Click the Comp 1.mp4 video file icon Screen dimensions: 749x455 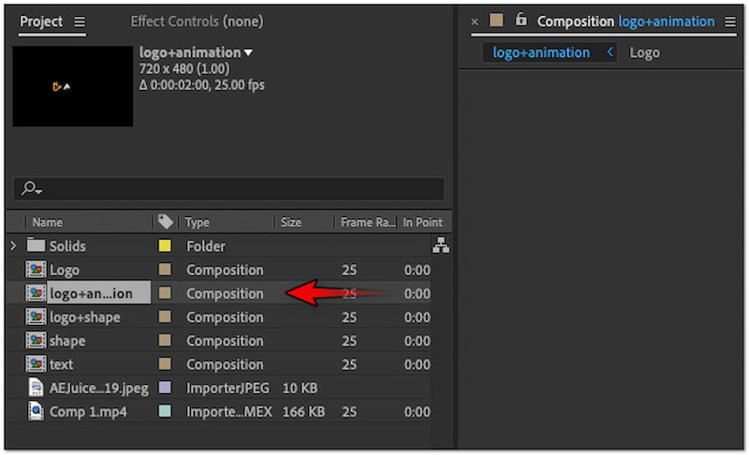click(37, 411)
